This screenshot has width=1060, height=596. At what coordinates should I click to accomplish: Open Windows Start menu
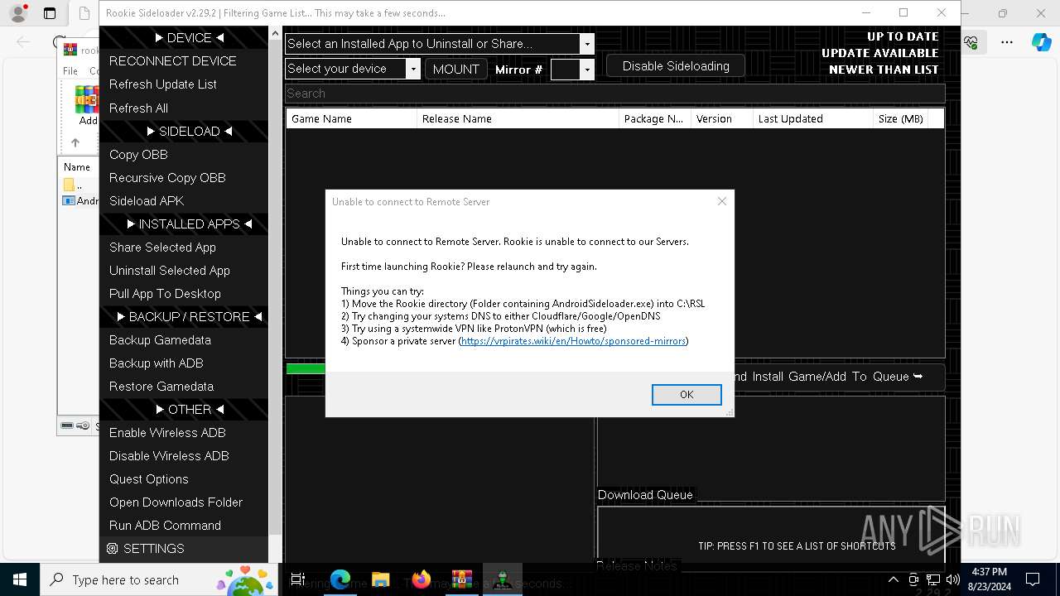(x=20, y=579)
